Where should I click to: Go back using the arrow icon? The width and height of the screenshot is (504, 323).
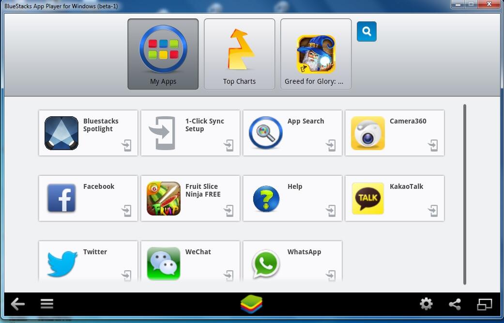tap(18, 304)
